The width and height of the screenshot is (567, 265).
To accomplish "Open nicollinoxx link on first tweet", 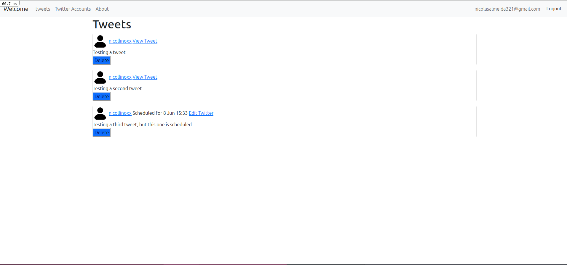I will click(120, 41).
